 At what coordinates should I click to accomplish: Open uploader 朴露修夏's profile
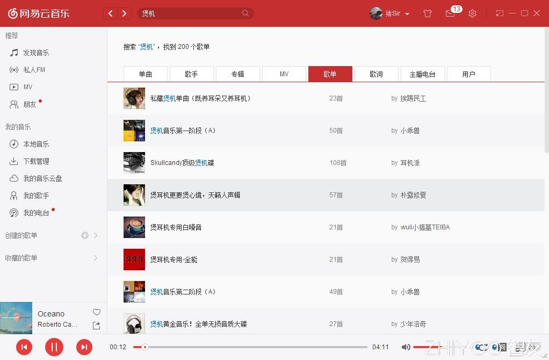(415, 195)
